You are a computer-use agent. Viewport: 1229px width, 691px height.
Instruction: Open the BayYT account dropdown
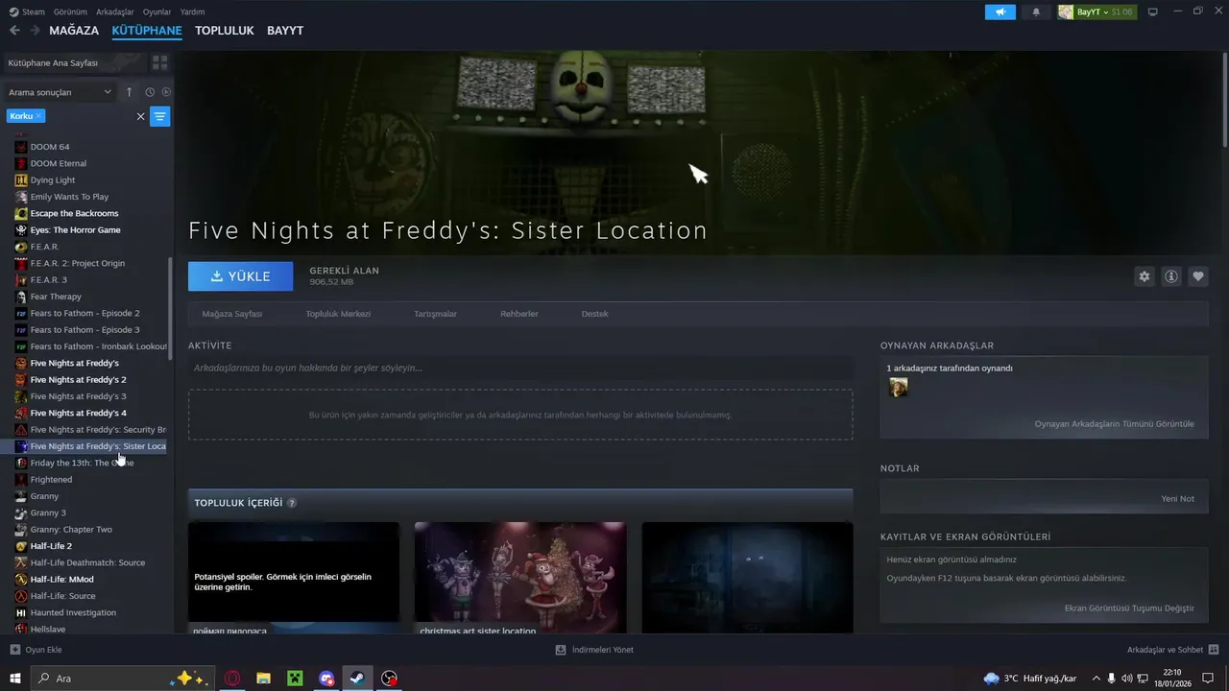click(x=1096, y=12)
